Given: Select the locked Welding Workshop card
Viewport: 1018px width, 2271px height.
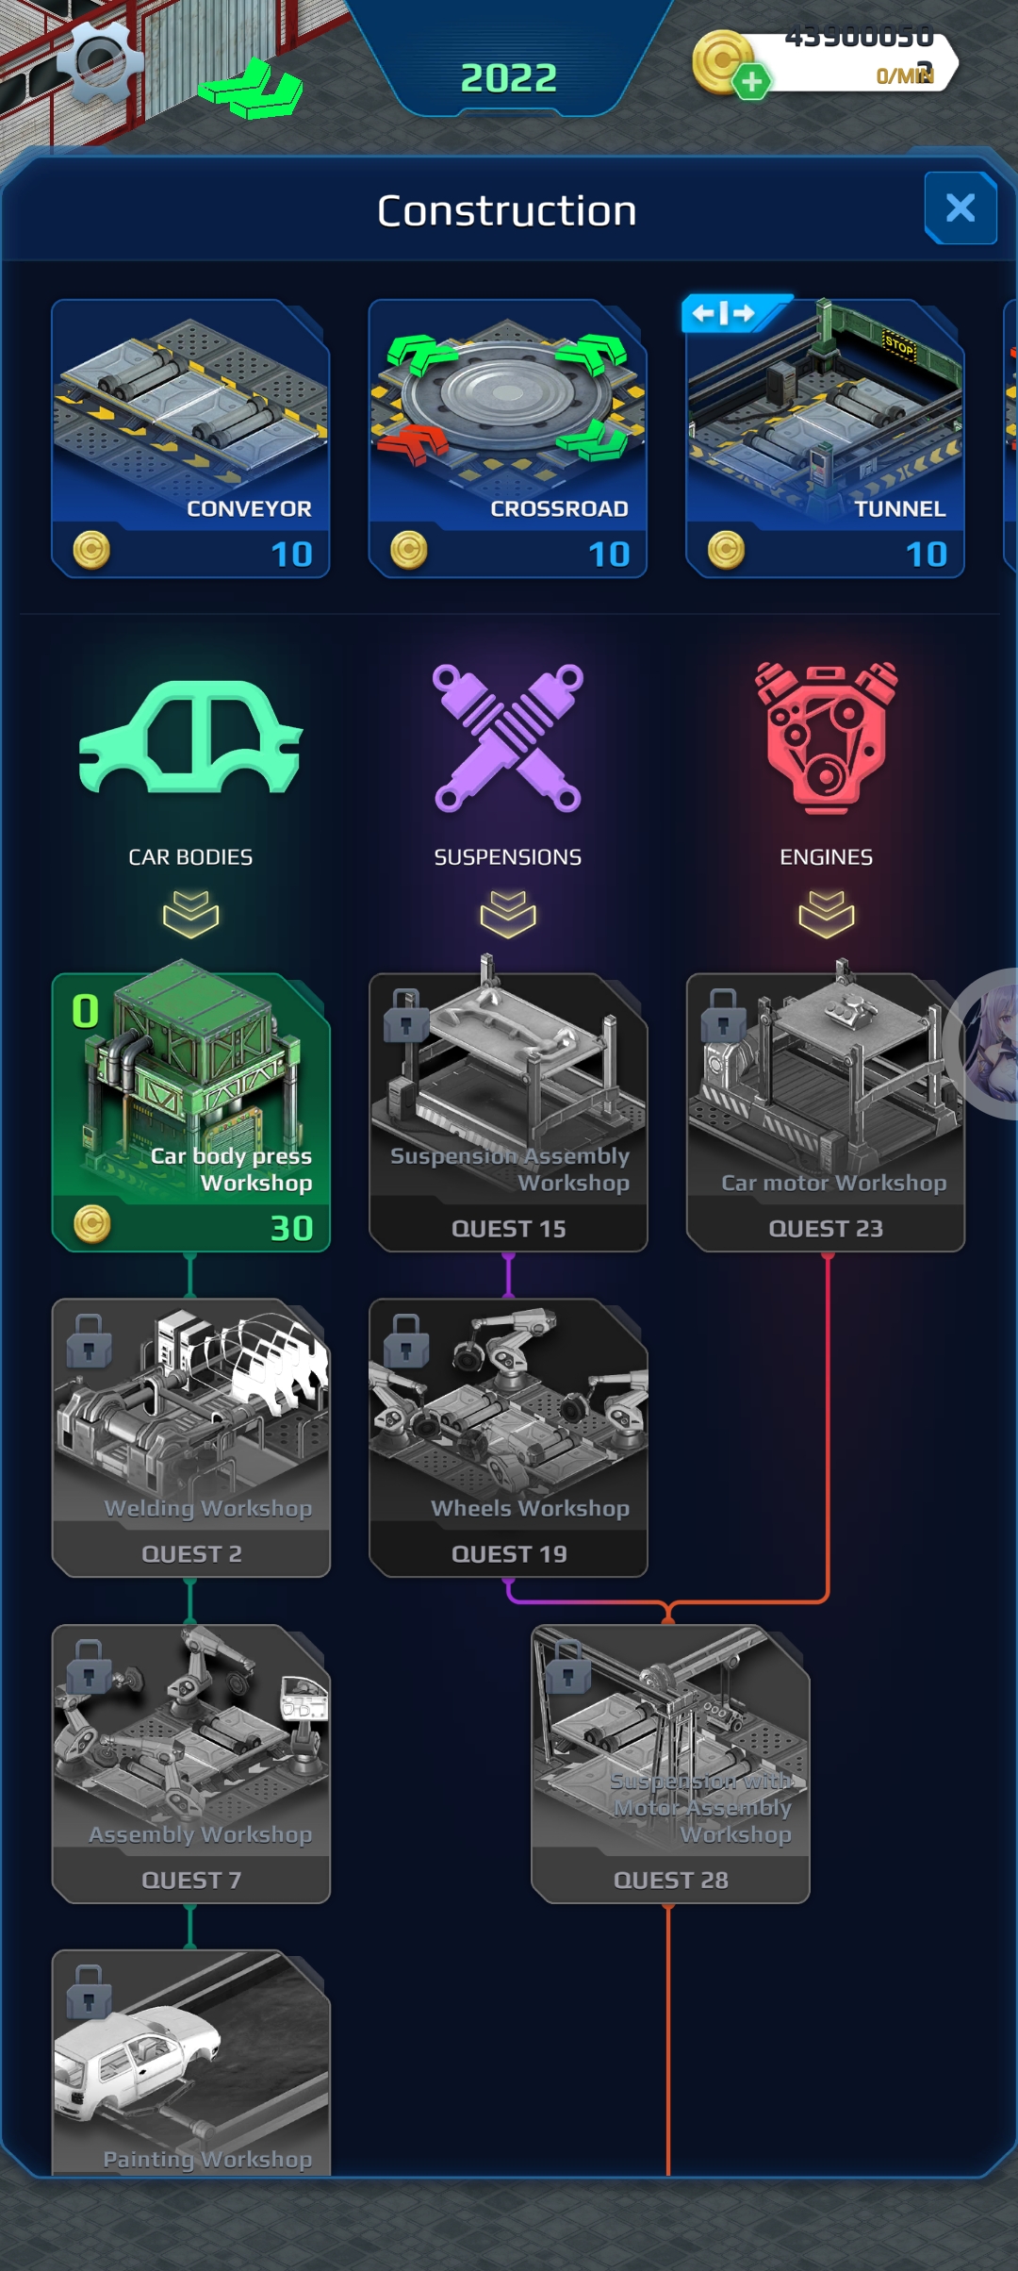Looking at the screenshot, I should coord(191,1437).
